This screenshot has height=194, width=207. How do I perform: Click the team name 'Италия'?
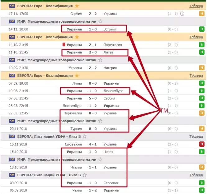(x=76, y=167)
